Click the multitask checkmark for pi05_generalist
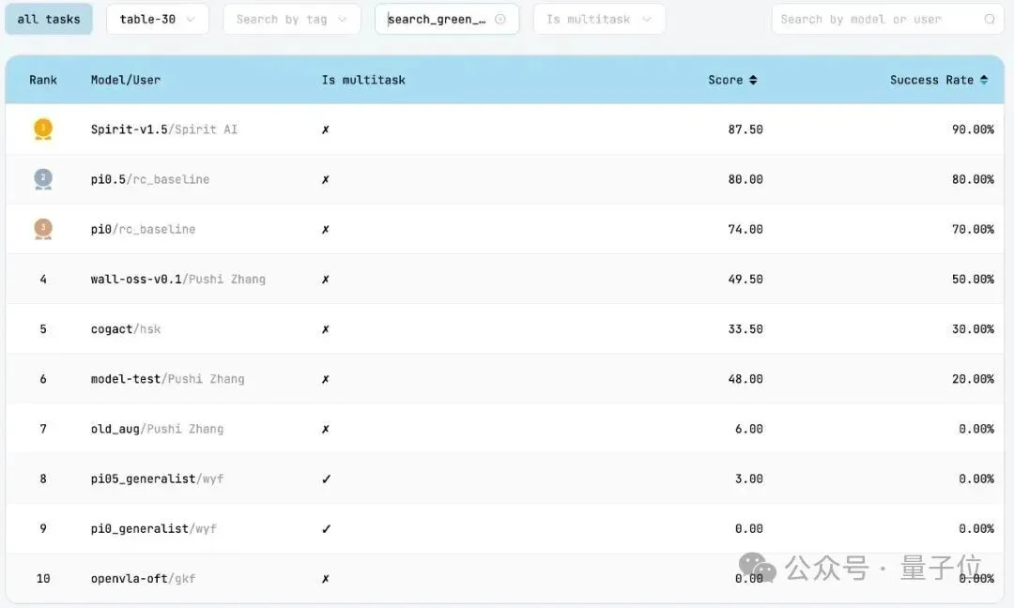 click(325, 479)
